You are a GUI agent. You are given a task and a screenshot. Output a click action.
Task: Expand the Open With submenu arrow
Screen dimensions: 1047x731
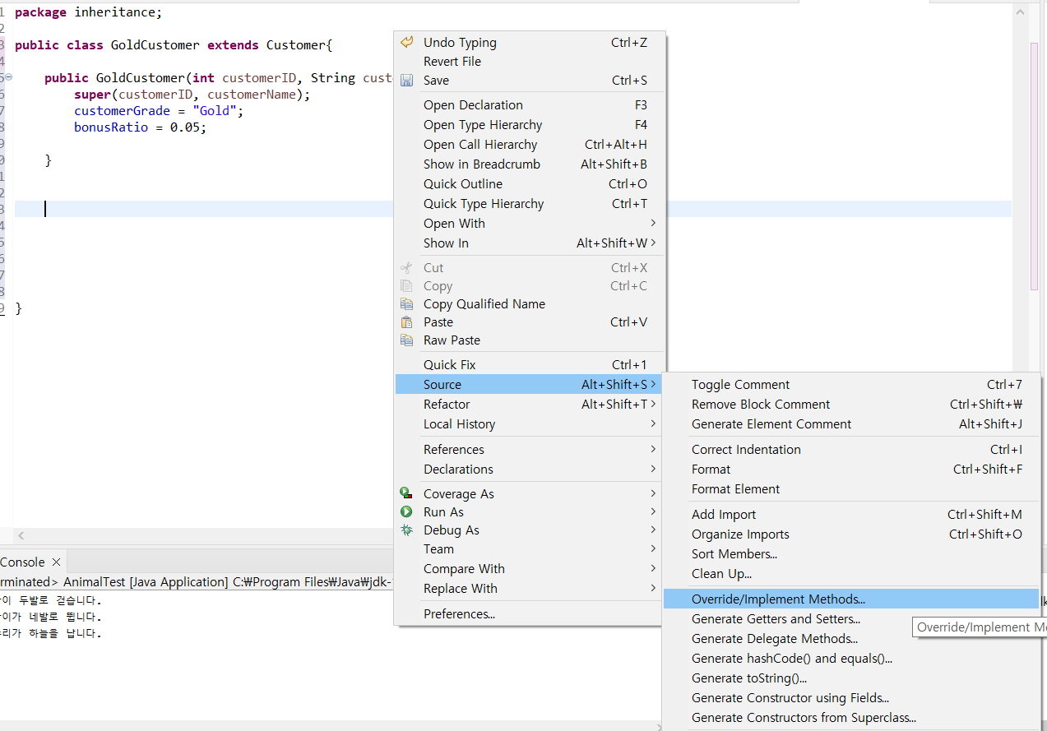pyautogui.click(x=653, y=224)
